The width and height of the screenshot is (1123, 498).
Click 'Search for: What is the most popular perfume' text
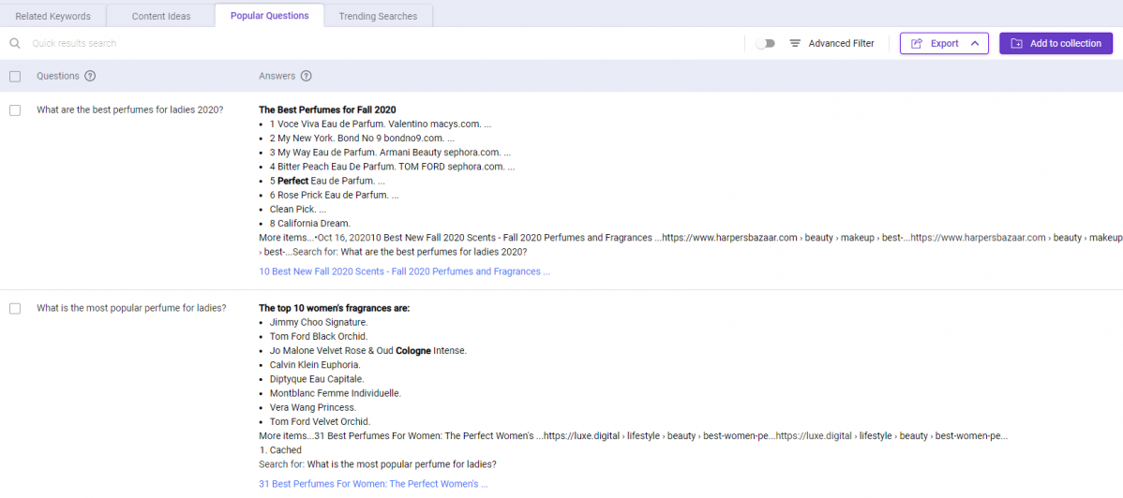point(378,464)
